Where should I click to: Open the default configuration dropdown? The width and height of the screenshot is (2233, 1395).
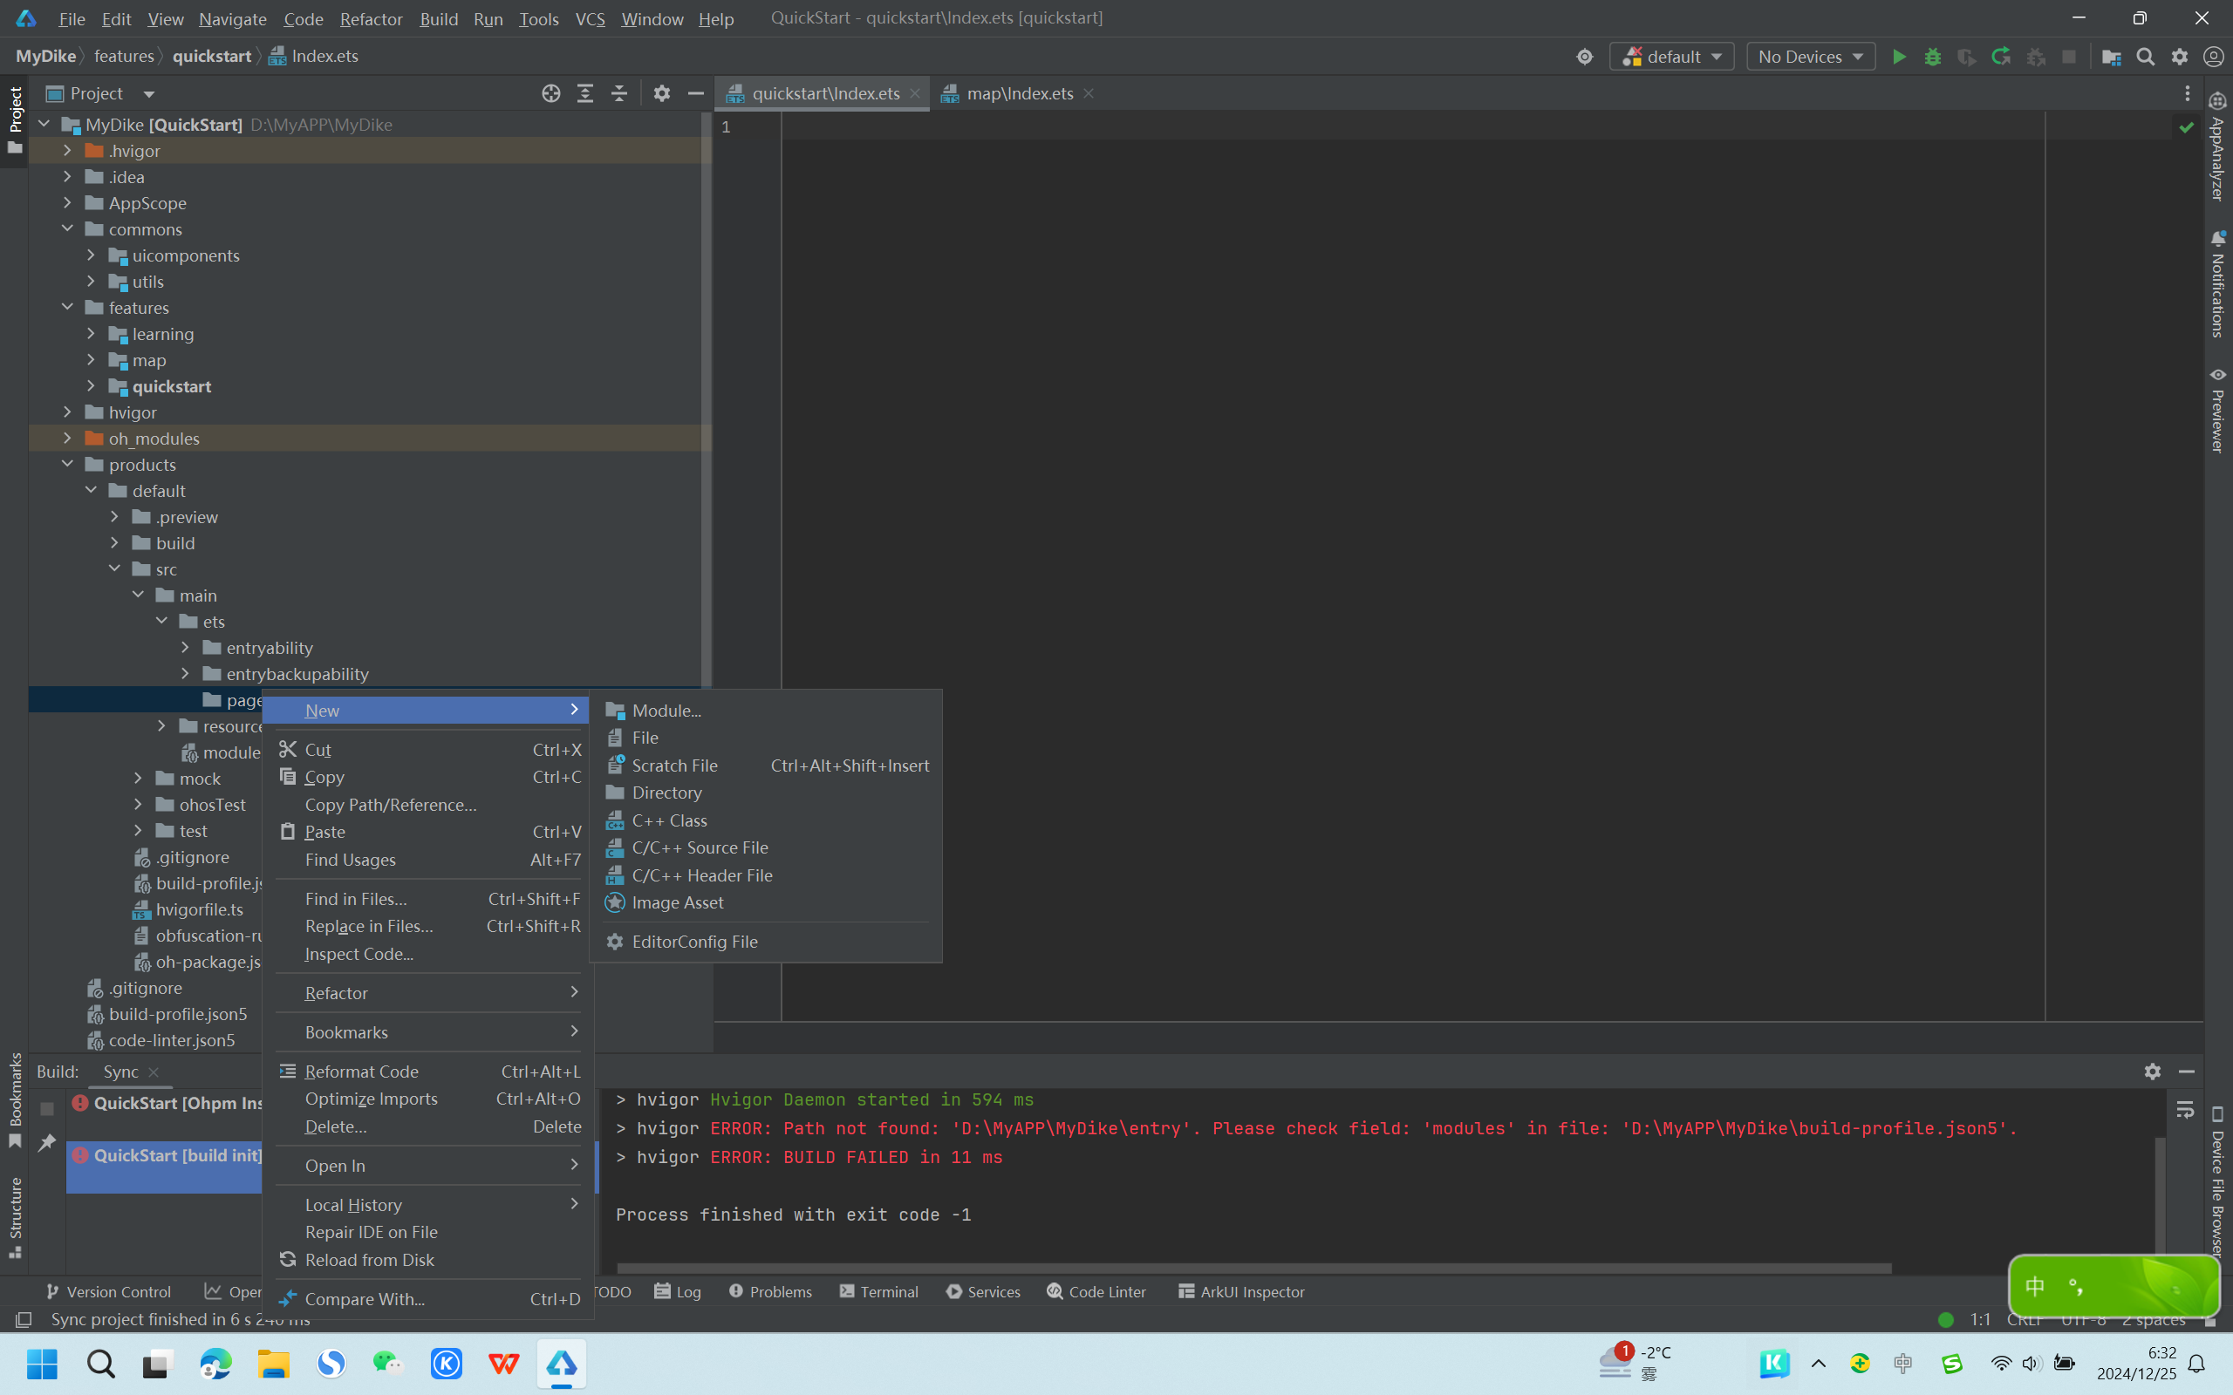tap(1671, 57)
